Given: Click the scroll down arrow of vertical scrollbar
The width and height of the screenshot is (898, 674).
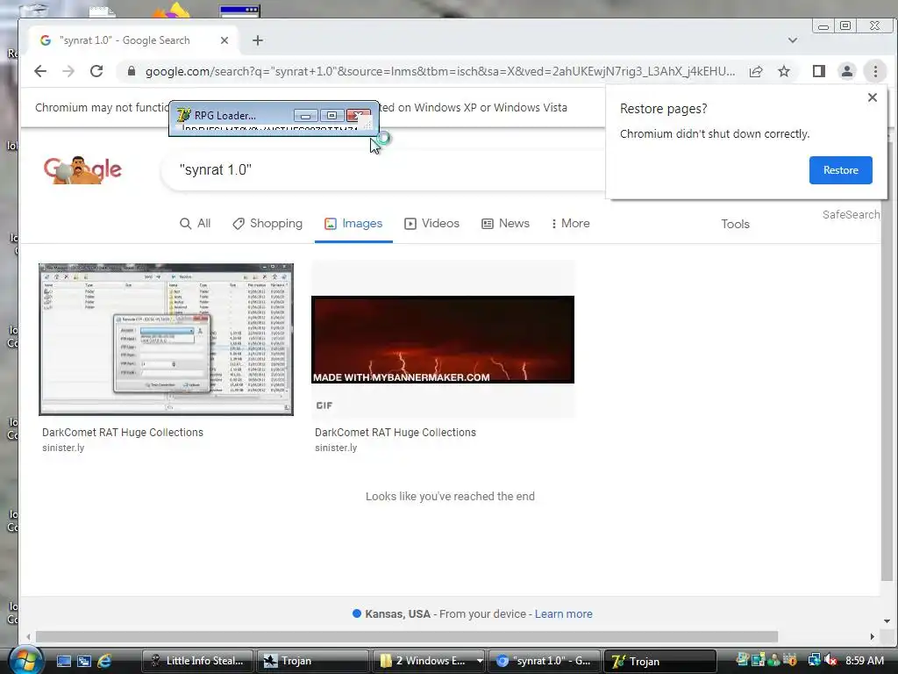Looking at the screenshot, I should 887,621.
